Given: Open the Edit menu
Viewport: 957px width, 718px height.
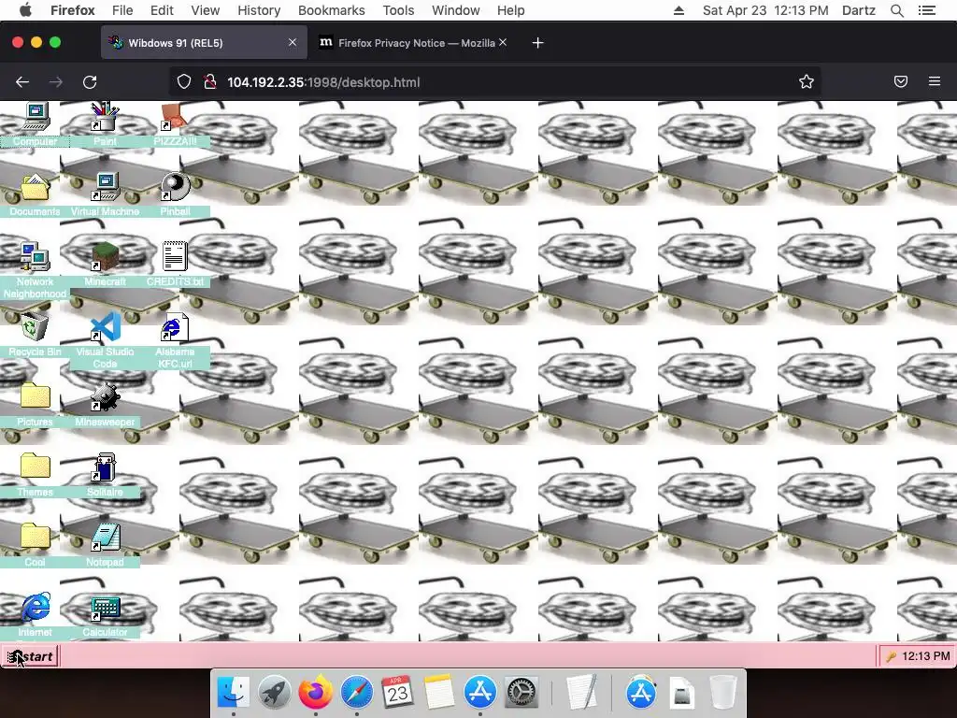Looking at the screenshot, I should 162,10.
